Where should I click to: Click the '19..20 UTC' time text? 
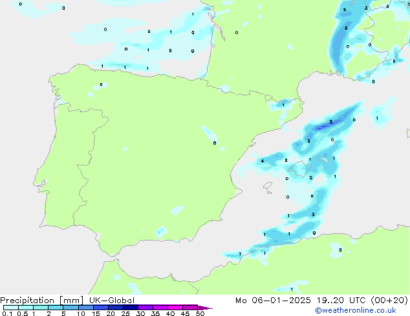coord(341,301)
